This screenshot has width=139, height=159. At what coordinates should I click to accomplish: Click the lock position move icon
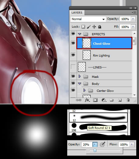pyautogui.click(x=94, y=27)
